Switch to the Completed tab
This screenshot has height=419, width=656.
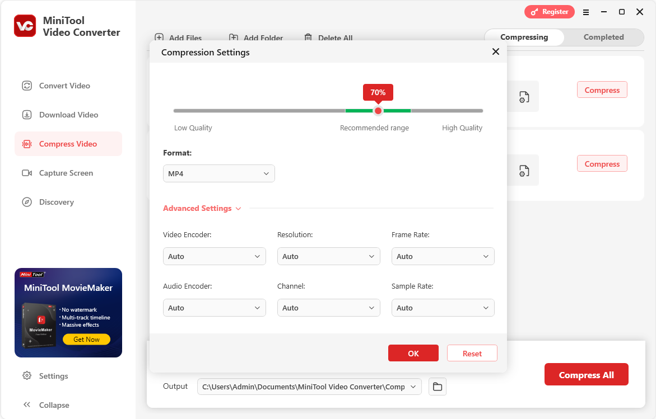(x=603, y=37)
